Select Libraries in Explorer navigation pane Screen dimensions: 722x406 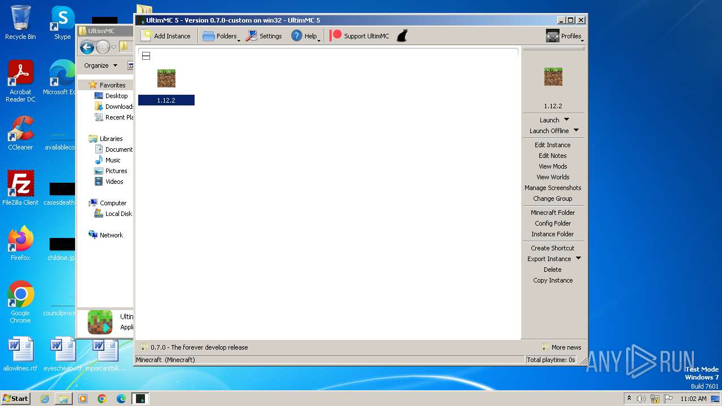click(105, 139)
